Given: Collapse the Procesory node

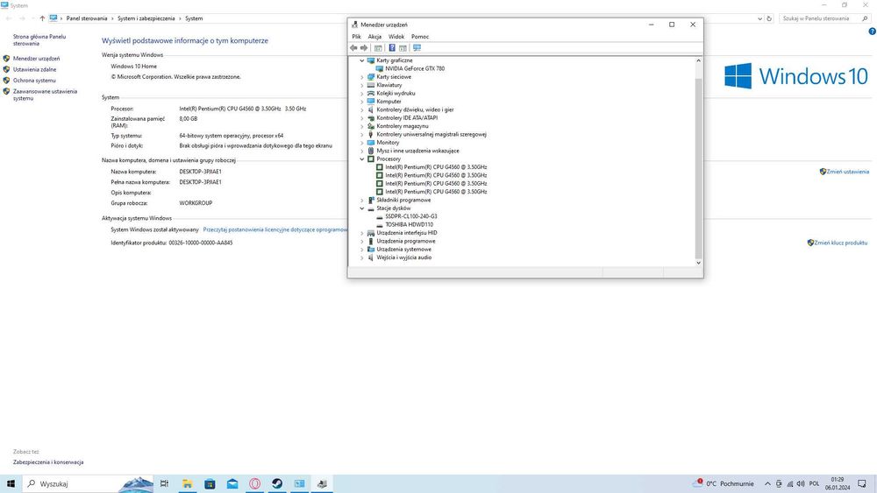Looking at the screenshot, I should (362, 159).
